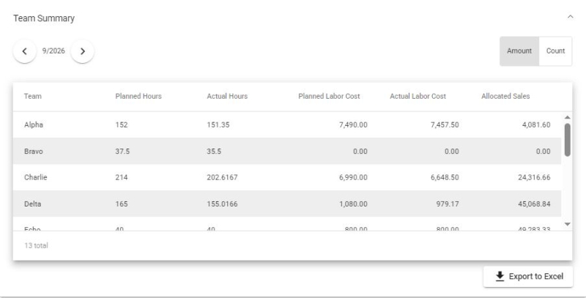The height and width of the screenshot is (298, 586).
Task: Click Bravo's actual hours 35.5
Action: pos(214,152)
